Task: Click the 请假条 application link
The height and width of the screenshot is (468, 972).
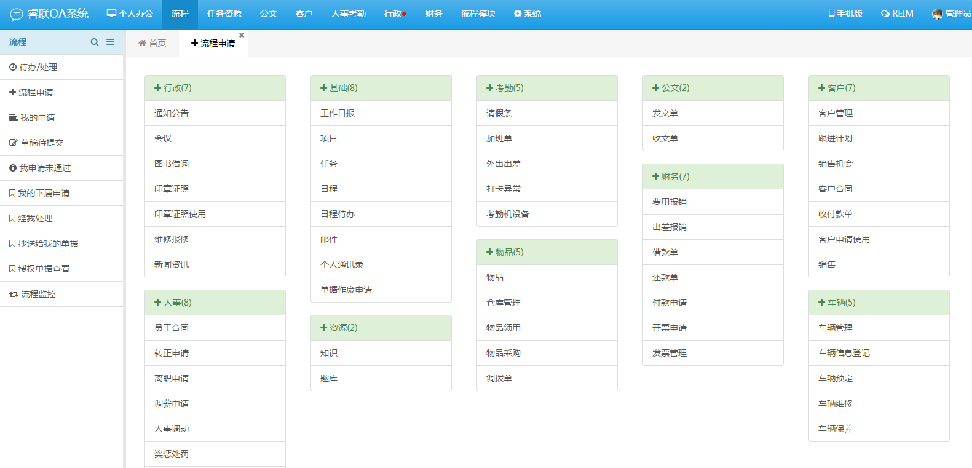Action: [x=499, y=113]
